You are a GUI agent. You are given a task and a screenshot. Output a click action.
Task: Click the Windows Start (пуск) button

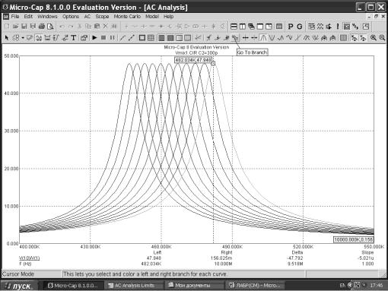pos(20,286)
